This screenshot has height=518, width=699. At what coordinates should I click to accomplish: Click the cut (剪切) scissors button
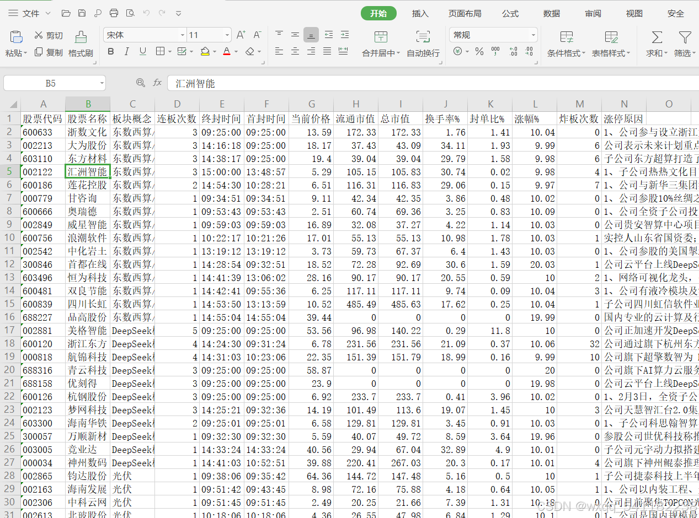pyautogui.click(x=48, y=35)
